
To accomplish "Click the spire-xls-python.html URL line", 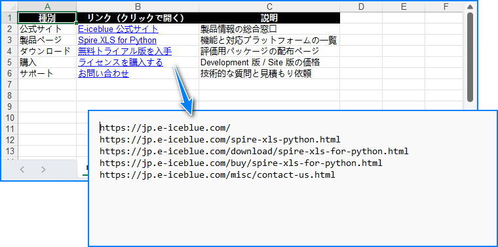I will point(220,140).
